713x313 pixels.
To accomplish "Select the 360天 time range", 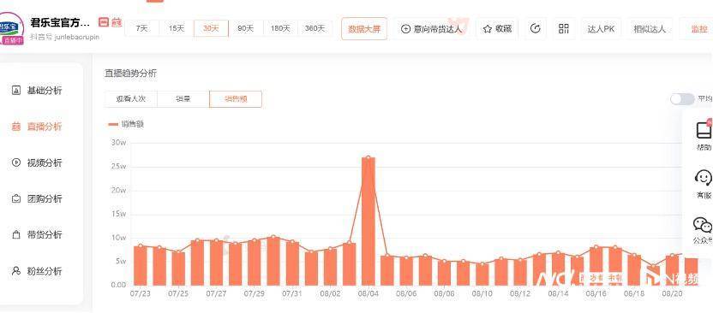I will tap(315, 28).
